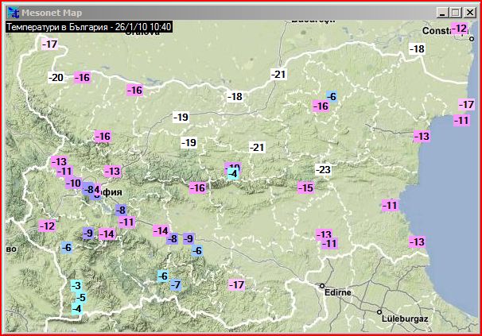Click the -17 marker on the Black Sea coast
The height and width of the screenshot is (336, 482).
(467, 105)
